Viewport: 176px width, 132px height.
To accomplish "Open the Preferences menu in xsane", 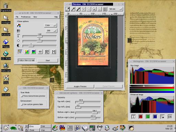I will click(26, 17).
